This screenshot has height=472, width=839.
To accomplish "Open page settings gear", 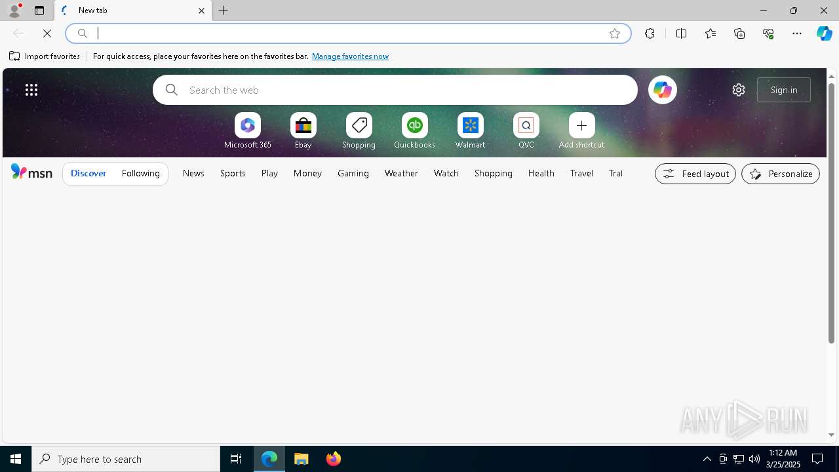I will pyautogui.click(x=739, y=90).
